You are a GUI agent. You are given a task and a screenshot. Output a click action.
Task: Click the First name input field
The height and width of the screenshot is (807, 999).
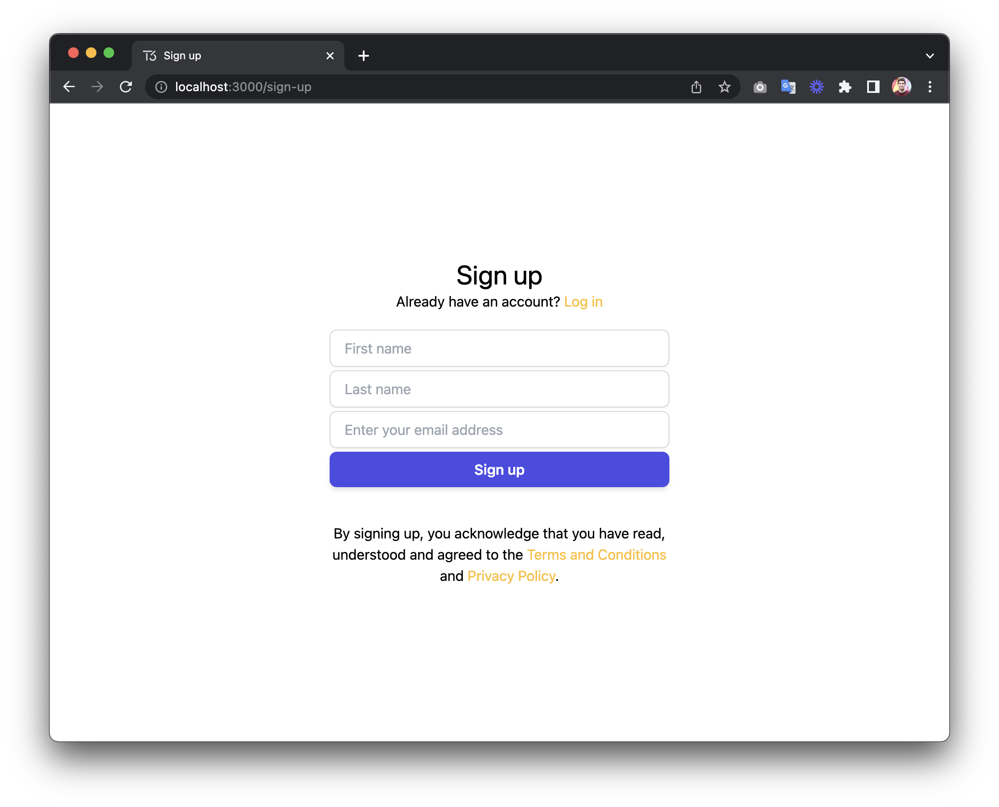point(499,348)
